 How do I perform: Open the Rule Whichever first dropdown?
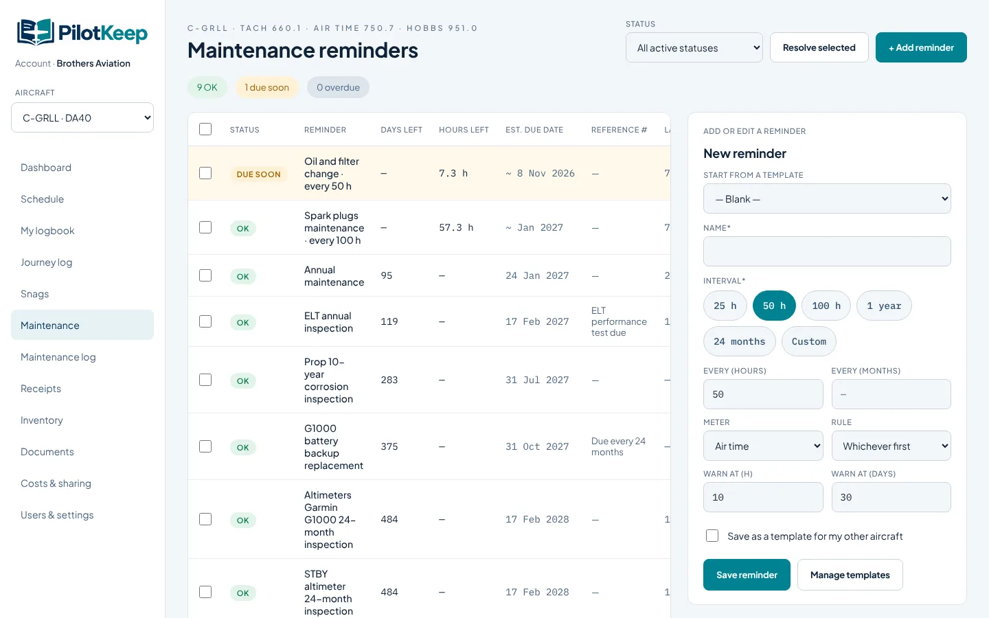(891, 446)
